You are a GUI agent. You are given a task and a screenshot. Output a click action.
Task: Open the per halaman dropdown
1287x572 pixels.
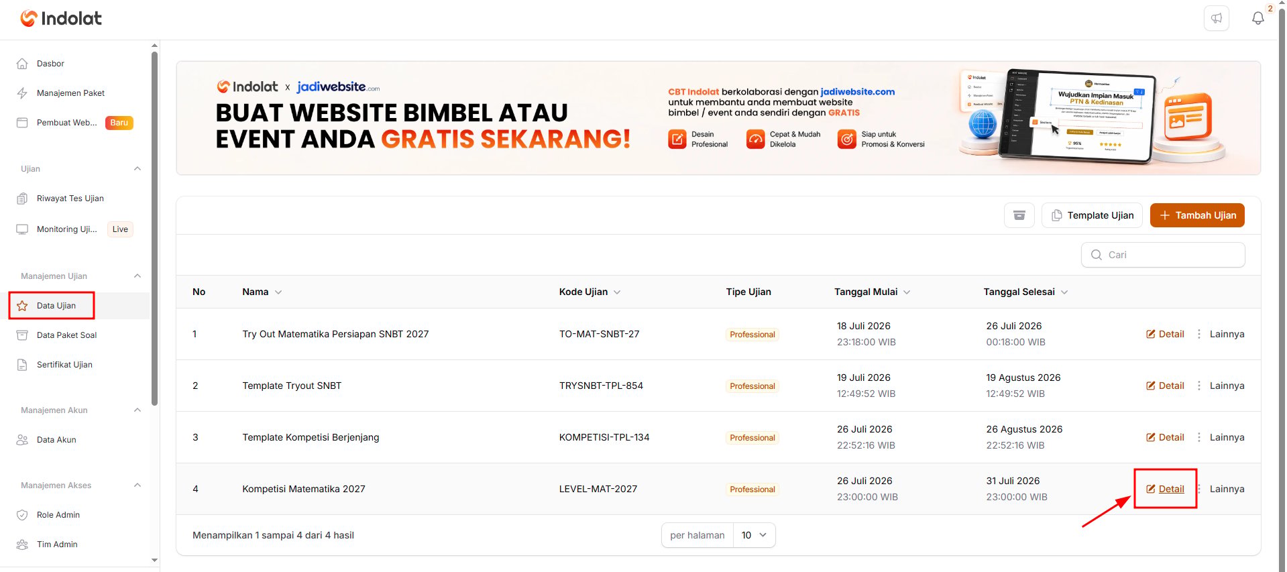[x=754, y=535]
